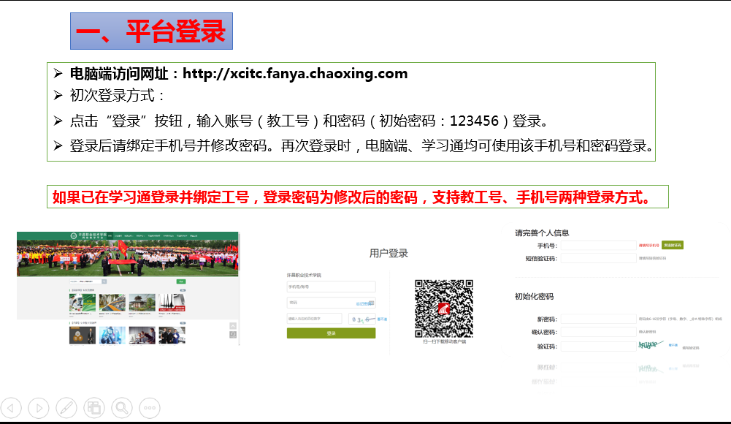This screenshot has width=731, height=424.
Task: Click the 验证码 field under 初始化密码
Action: [x=599, y=347]
